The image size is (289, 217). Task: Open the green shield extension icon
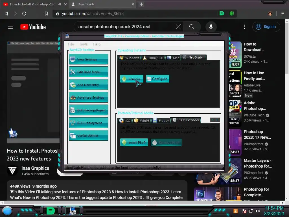(x=232, y=14)
